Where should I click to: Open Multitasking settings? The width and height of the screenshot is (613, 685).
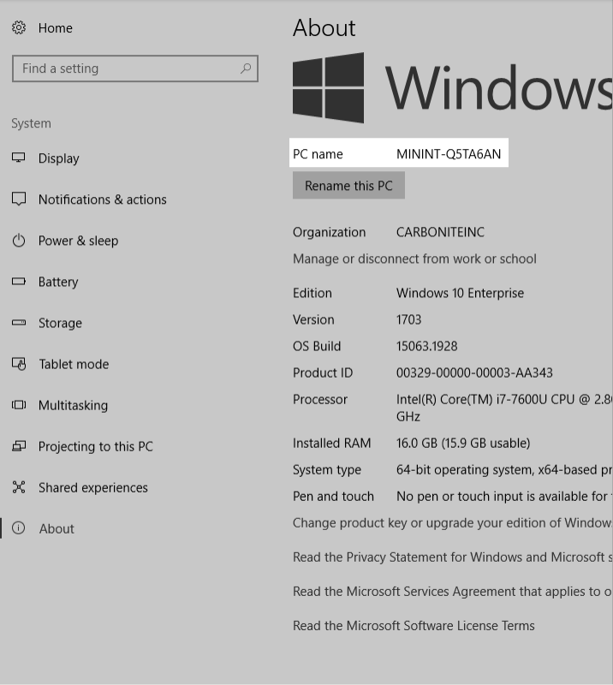[73, 405]
